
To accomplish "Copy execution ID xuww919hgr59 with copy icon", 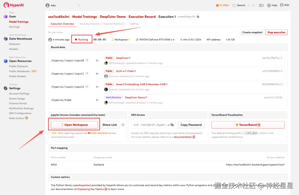I will coord(198,17).
